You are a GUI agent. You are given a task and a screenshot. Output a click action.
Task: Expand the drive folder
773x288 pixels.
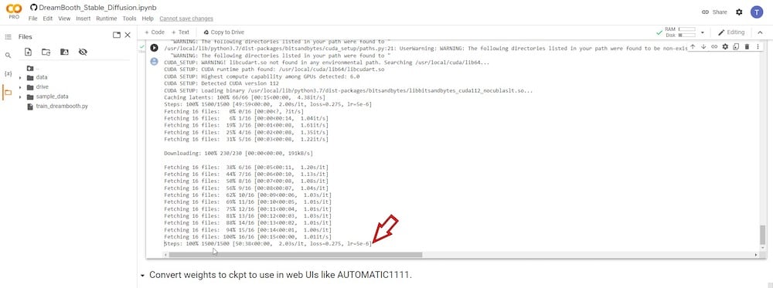tap(20, 87)
